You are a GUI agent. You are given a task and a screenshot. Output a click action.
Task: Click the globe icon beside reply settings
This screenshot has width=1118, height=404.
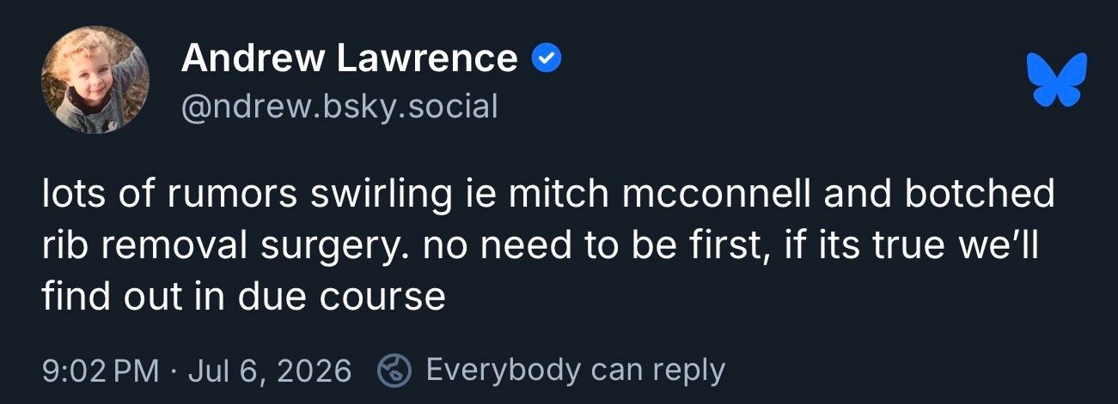click(x=395, y=371)
